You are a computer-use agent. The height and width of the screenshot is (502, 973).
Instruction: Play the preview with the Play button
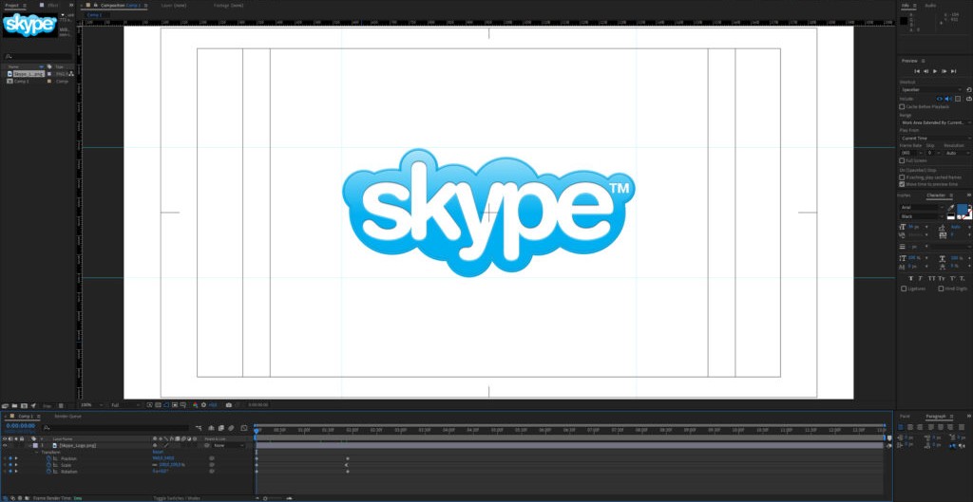935,70
